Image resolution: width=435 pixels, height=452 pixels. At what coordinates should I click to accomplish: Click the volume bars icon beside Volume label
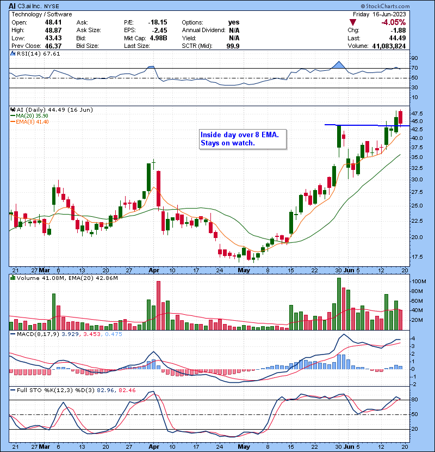pos(13,278)
